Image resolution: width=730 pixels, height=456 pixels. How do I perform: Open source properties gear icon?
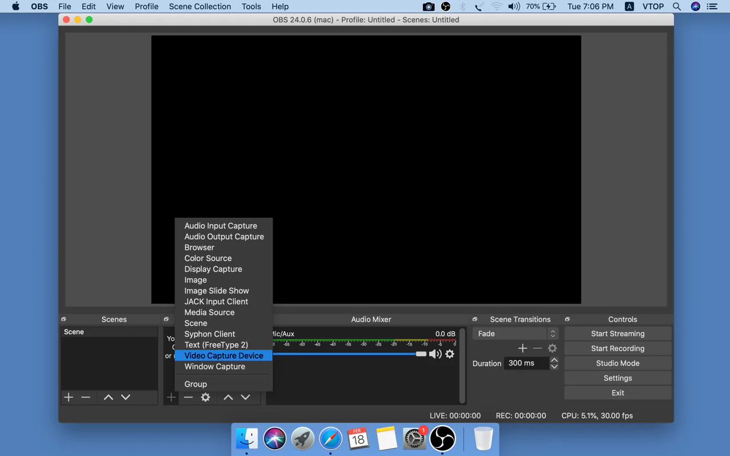(x=205, y=397)
